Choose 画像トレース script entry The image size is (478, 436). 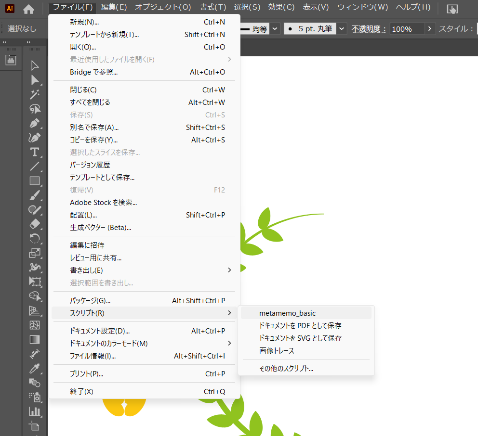306,350
